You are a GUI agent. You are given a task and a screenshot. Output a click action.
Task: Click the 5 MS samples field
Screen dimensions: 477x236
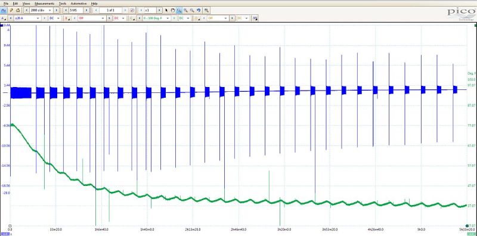(x=76, y=10)
